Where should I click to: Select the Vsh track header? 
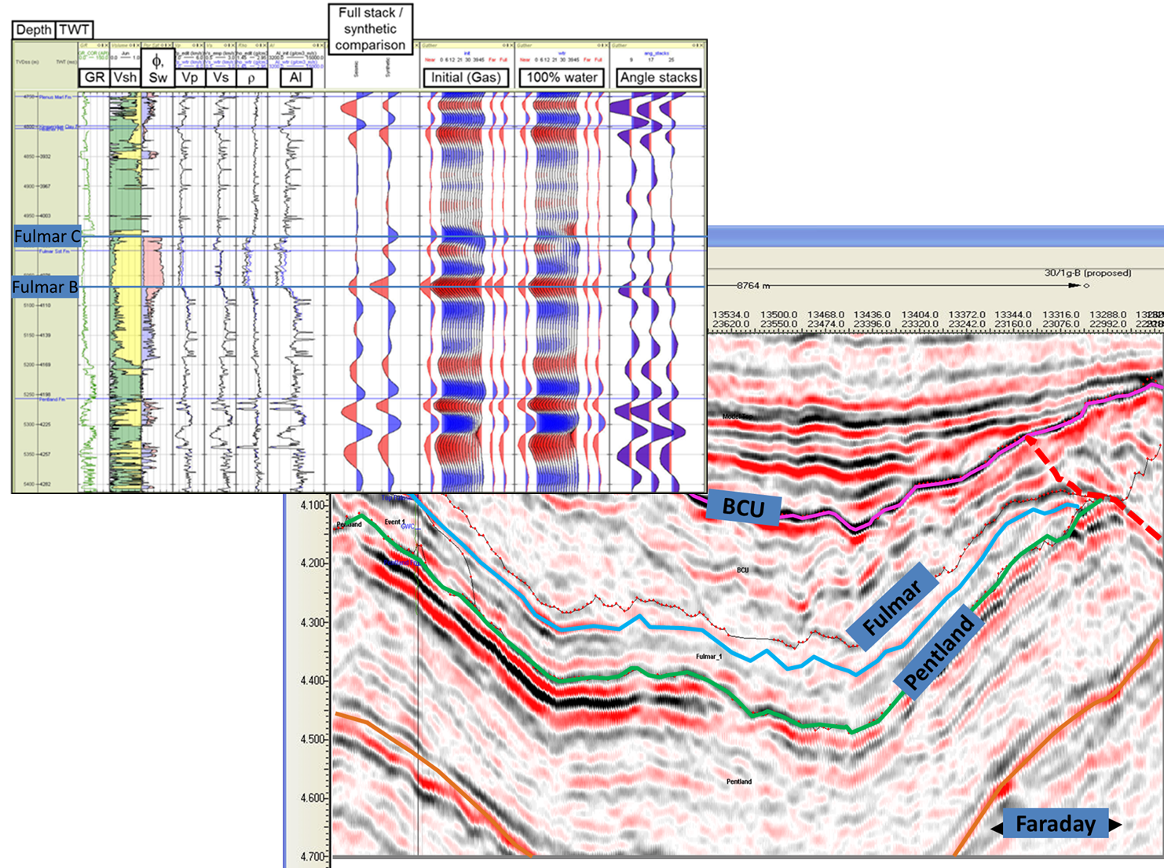pyautogui.click(x=125, y=77)
